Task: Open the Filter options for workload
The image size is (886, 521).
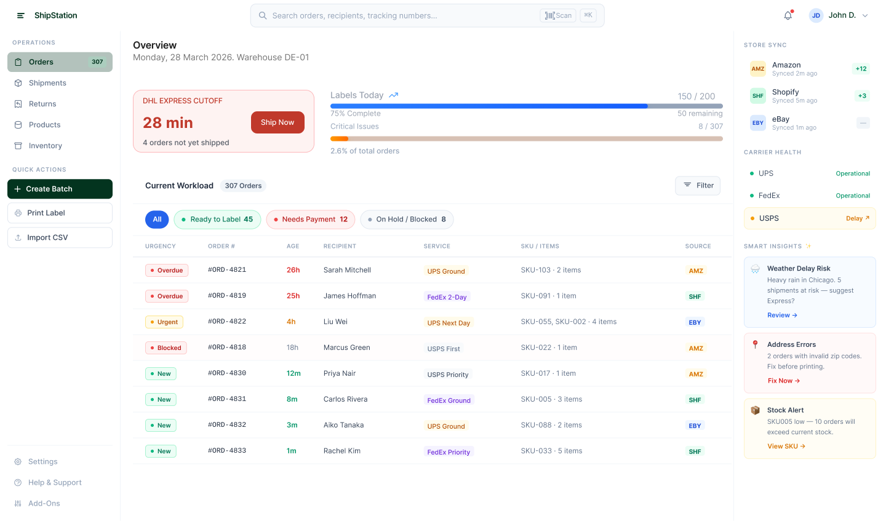Action: [x=698, y=186]
